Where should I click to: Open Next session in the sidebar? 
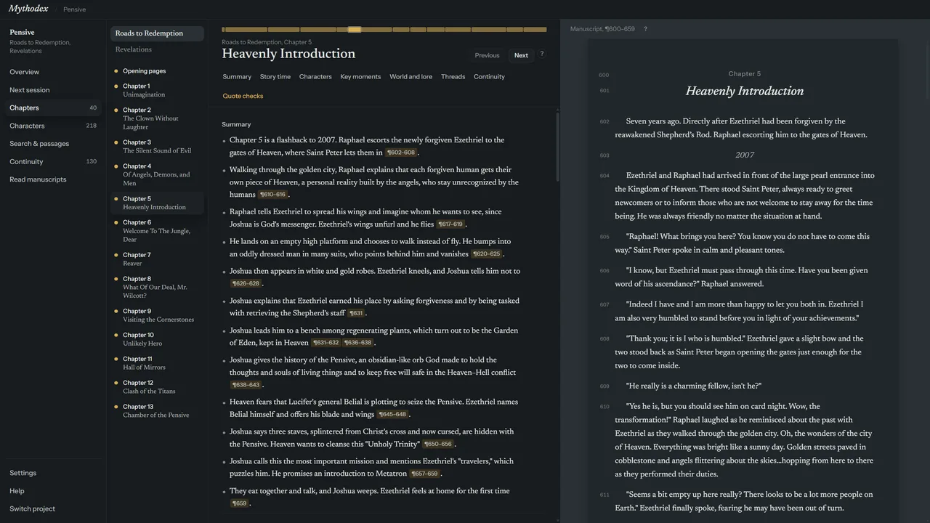point(53,90)
